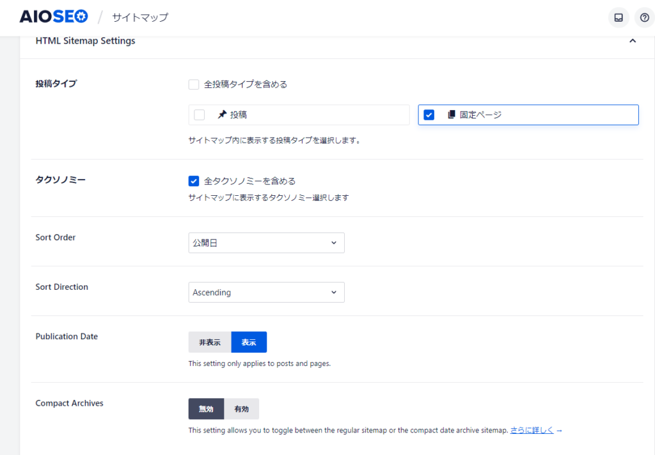Screen dimensions: 655x455
Task: Click the pages icon beside 固定ページ
Action: click(x=451, y=115)
